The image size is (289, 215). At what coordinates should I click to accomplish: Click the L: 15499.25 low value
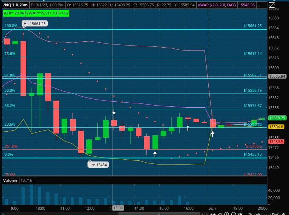[120, 5]
